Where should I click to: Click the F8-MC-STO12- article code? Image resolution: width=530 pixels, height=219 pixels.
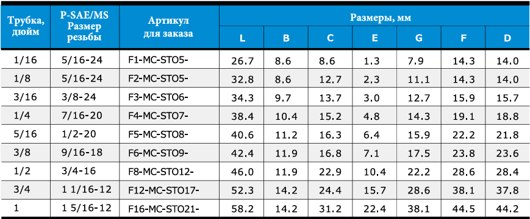(x=161, y=172)
